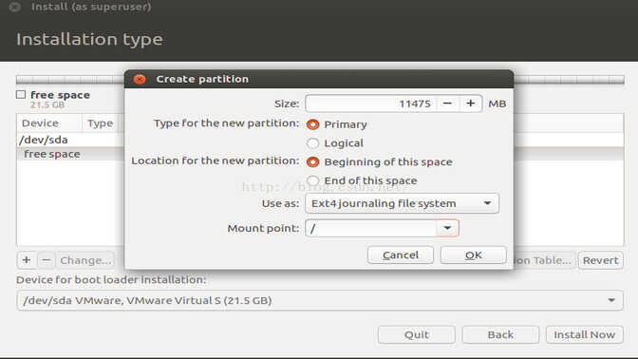
Task: Click the Install Now button
Action: click(x=584, y=334)
